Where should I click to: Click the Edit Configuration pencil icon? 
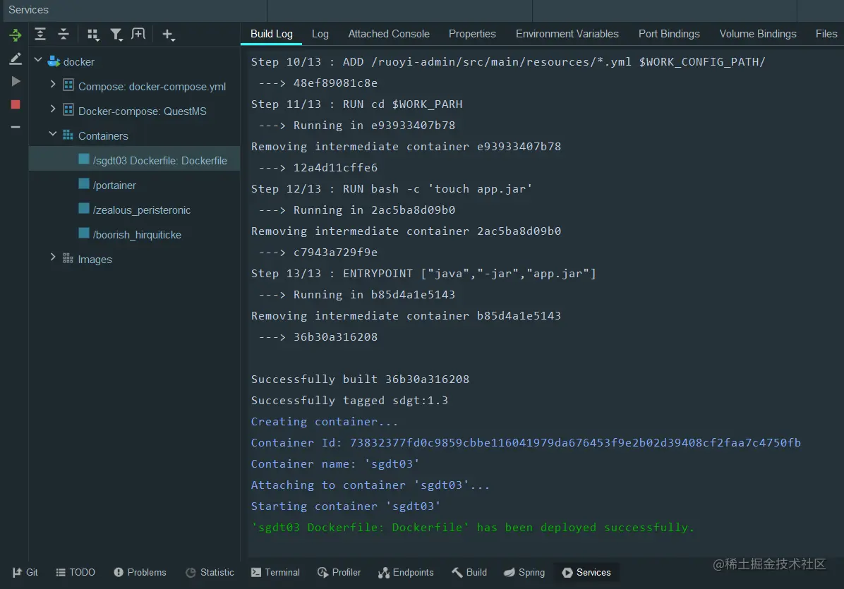point(16,59)
